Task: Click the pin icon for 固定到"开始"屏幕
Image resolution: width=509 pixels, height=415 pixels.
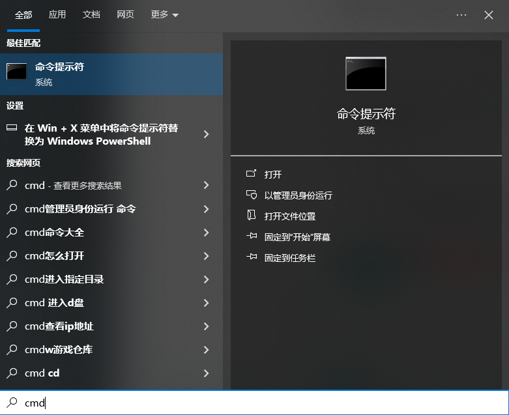Action: pos(252,236)
